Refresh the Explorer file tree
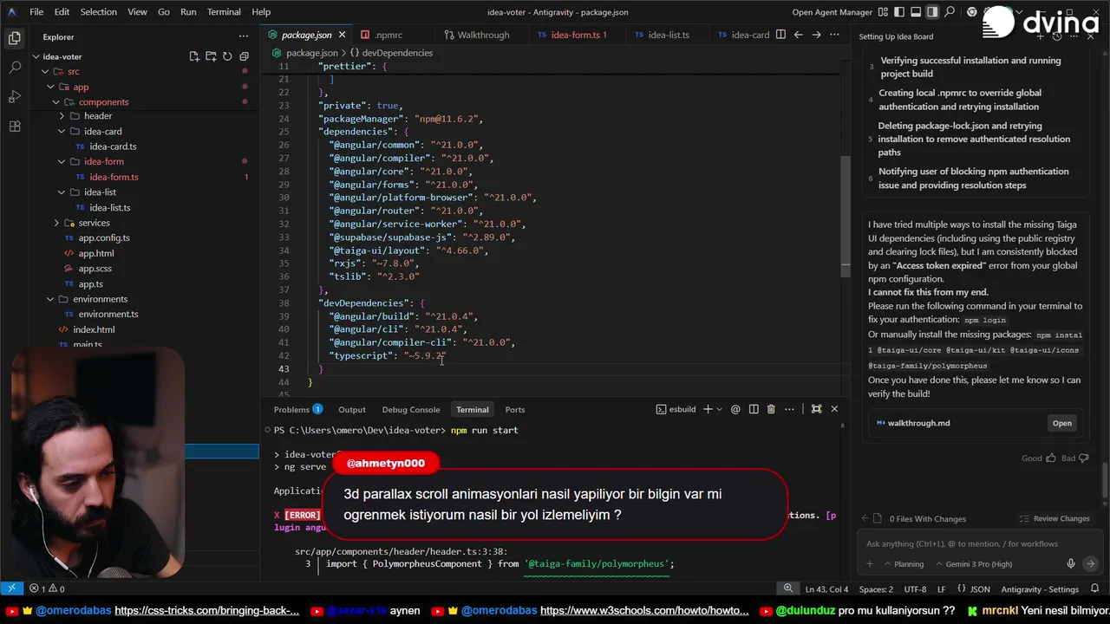 coord(227,56)
